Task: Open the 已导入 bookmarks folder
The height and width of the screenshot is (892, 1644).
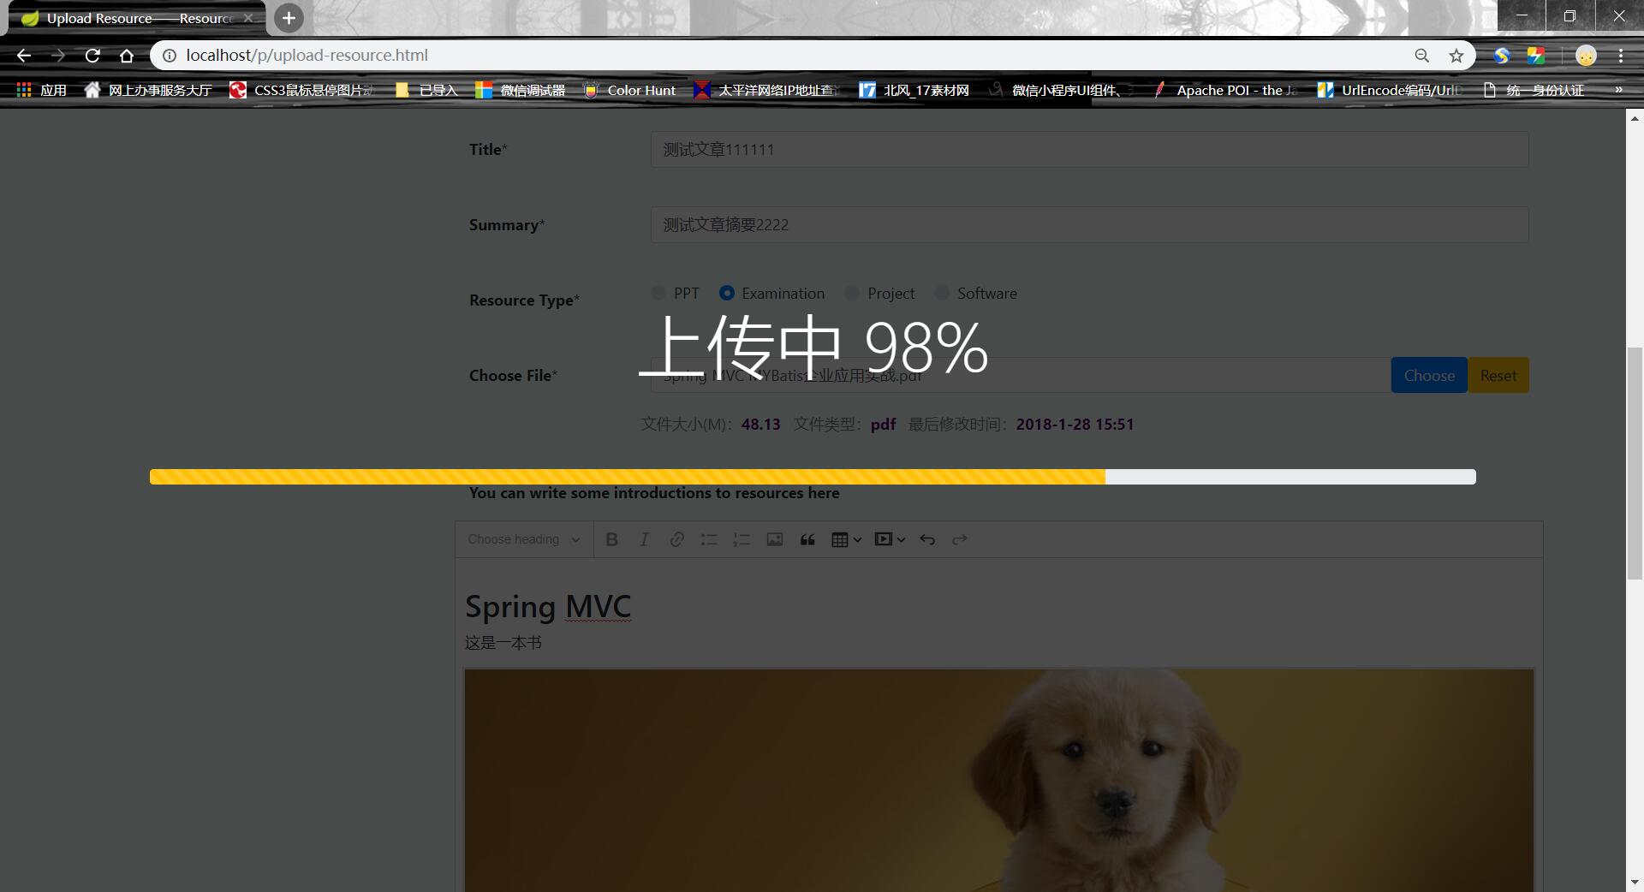Action: [x=426, y=90]
